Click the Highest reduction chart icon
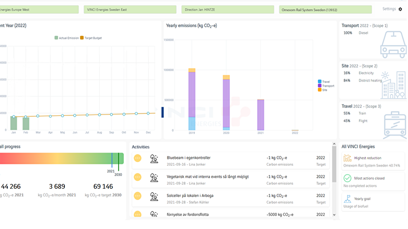408x229 pixels. point(347,158)
